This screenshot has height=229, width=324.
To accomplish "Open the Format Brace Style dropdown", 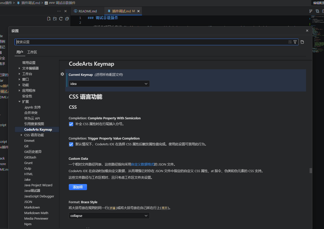I will click(x=109, y=216).
